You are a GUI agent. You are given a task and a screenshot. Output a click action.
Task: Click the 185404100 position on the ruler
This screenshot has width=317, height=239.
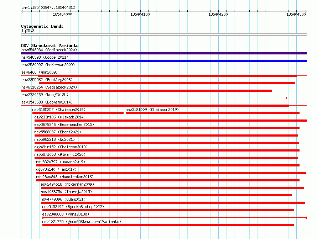click(x=140, y=14)
